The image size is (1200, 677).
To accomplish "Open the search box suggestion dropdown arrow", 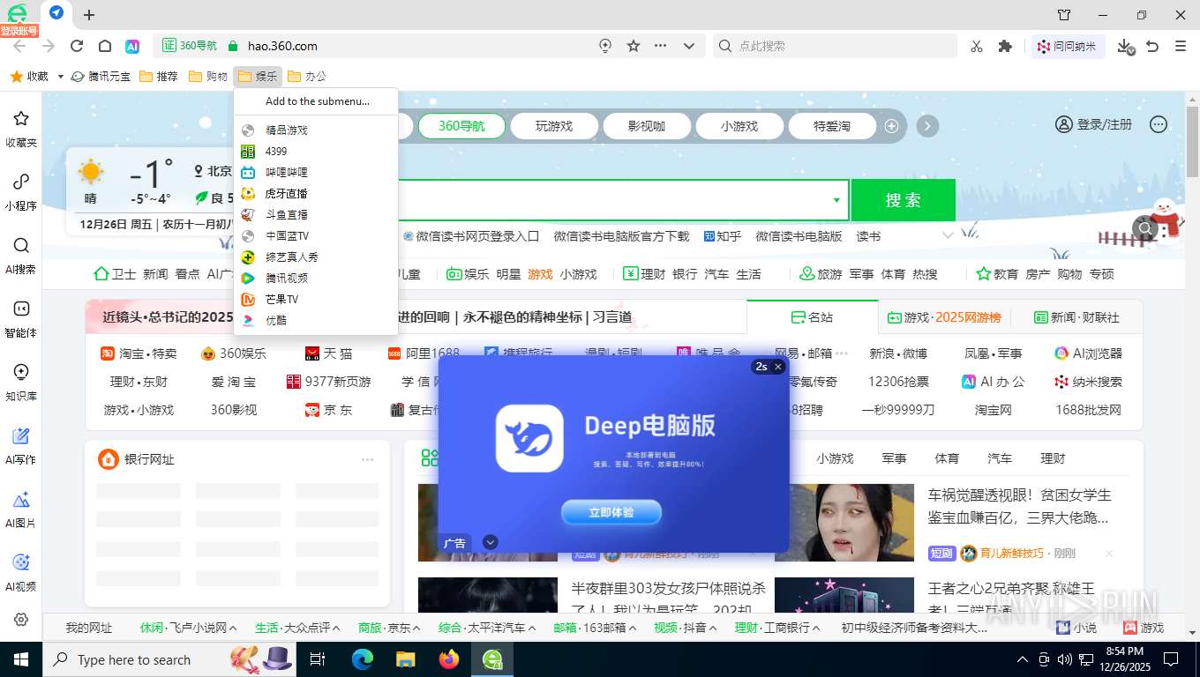I will coord(836,200).
